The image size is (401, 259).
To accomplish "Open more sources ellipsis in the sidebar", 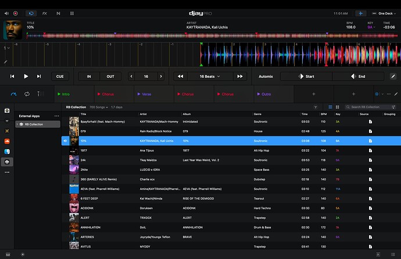I will click(7, 172).
